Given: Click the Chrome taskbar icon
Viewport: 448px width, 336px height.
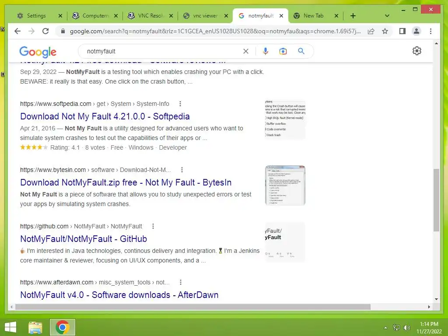Looking at the screenshot, I should tap(62, 327).
